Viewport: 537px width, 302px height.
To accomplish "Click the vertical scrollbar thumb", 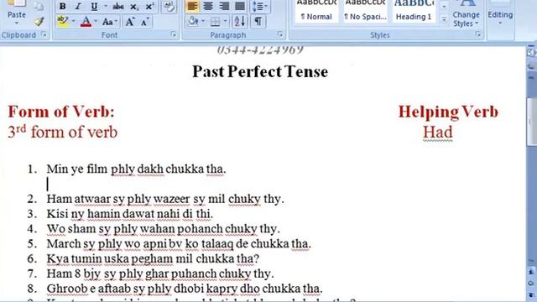I will [x=532, y=122].
